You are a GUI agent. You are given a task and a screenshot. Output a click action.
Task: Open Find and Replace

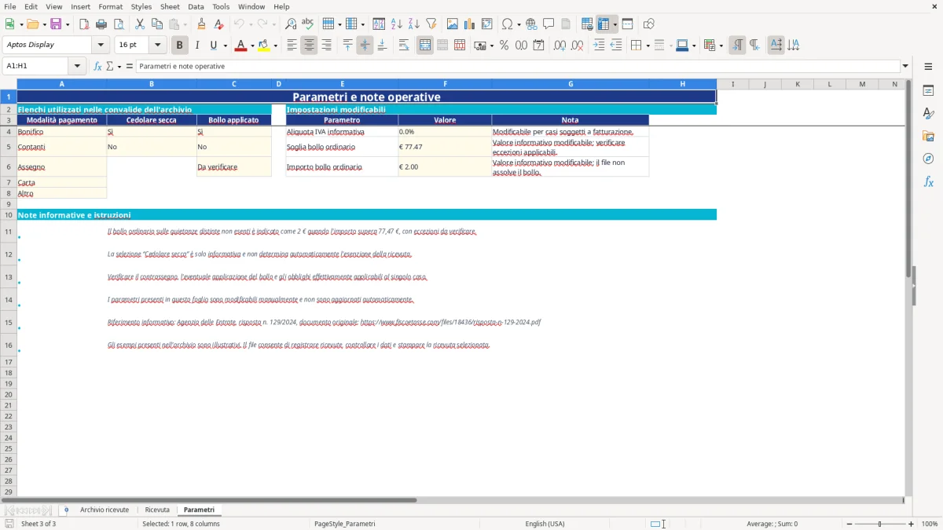pyautogui.click(x=291, y=24)
